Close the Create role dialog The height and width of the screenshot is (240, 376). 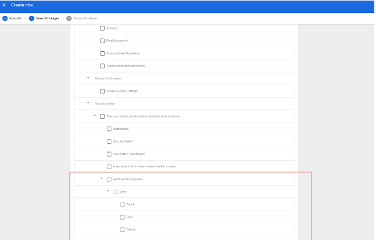point(5,5)
